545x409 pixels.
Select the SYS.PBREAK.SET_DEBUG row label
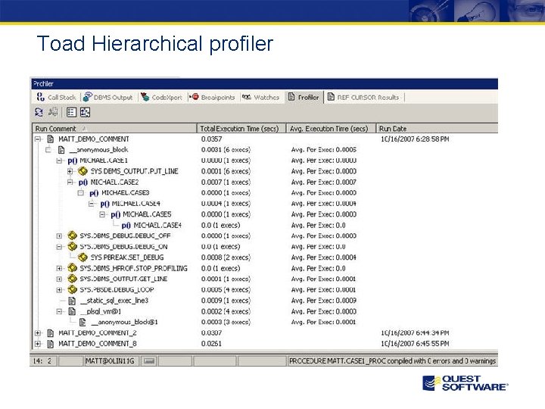click(127, 258)
